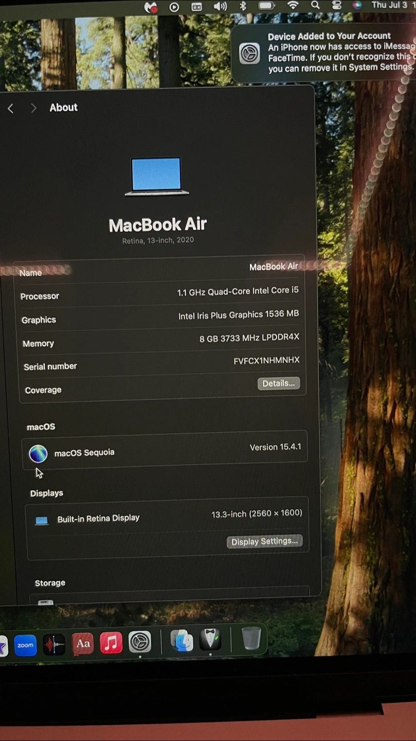This screenshot has width=416, height=741.
Task: Activate Siri from the menu bar
Action: pos(357,5)
